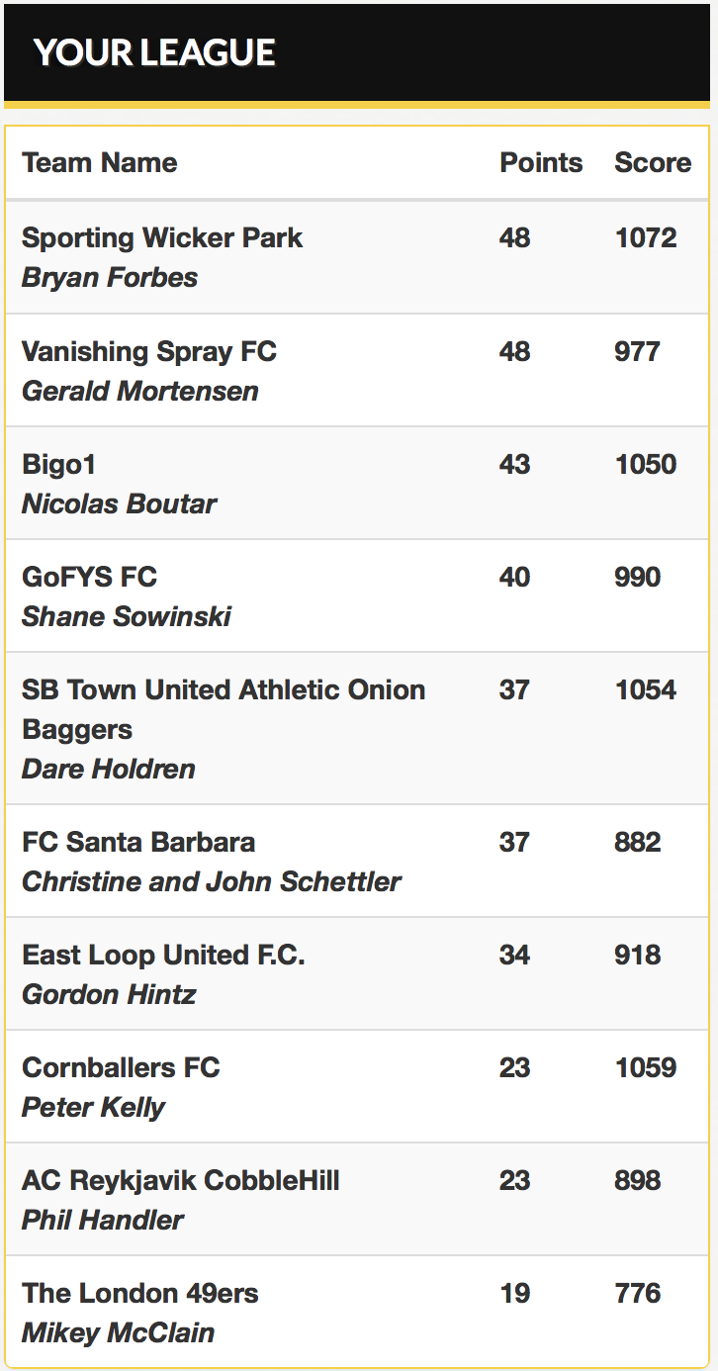
Task: Open the Bigo1 team entry
Action: (x=59, y=464)
